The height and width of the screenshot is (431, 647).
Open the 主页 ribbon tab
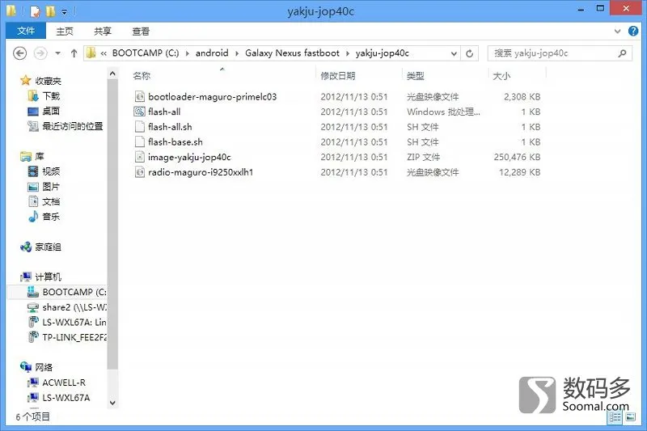65,32
